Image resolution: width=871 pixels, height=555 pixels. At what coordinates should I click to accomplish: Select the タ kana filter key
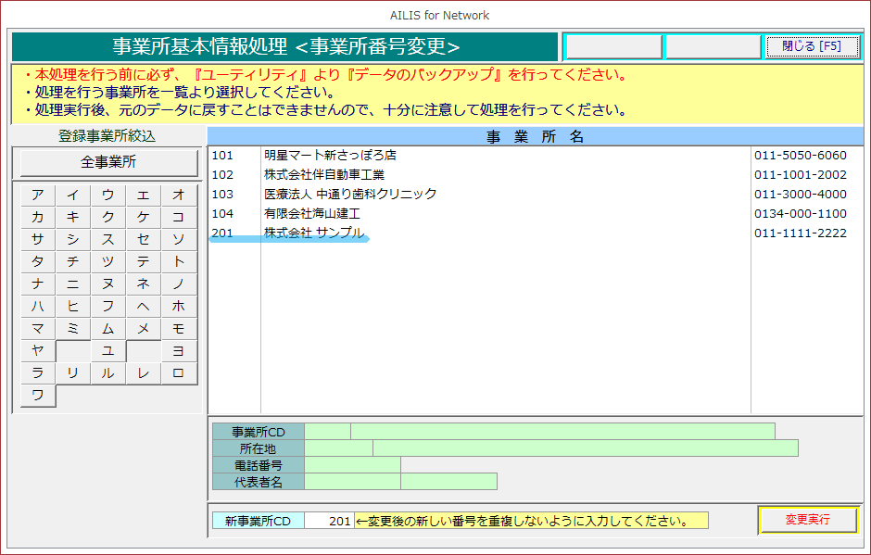tap(38, 261)
